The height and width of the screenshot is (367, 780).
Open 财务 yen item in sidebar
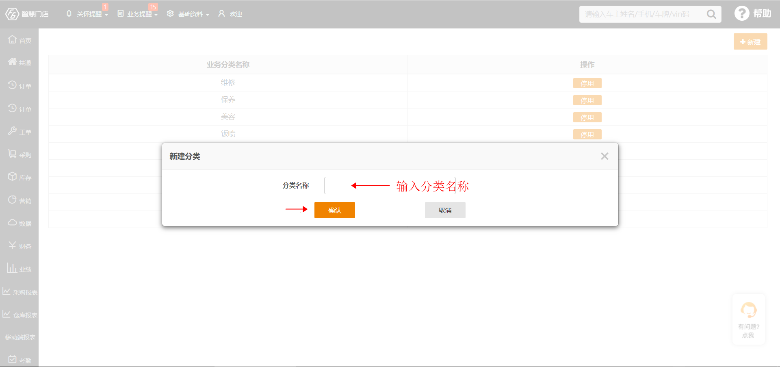click(19, 246)
